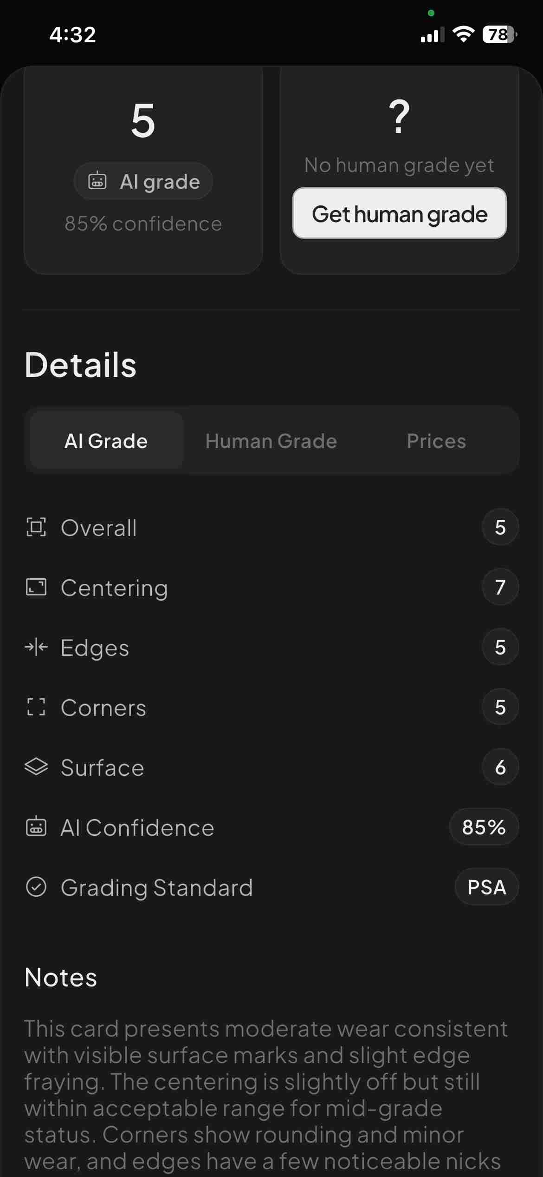Open the Prices tab
The width and height of the screenshot is (543, 1177).
coord(436,441)
